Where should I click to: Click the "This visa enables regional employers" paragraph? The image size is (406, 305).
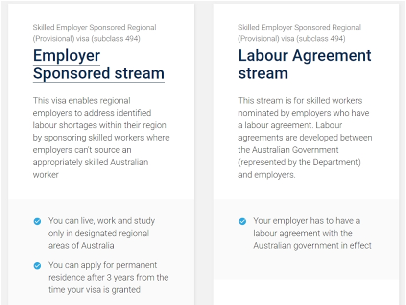click(x=101, y=138)
